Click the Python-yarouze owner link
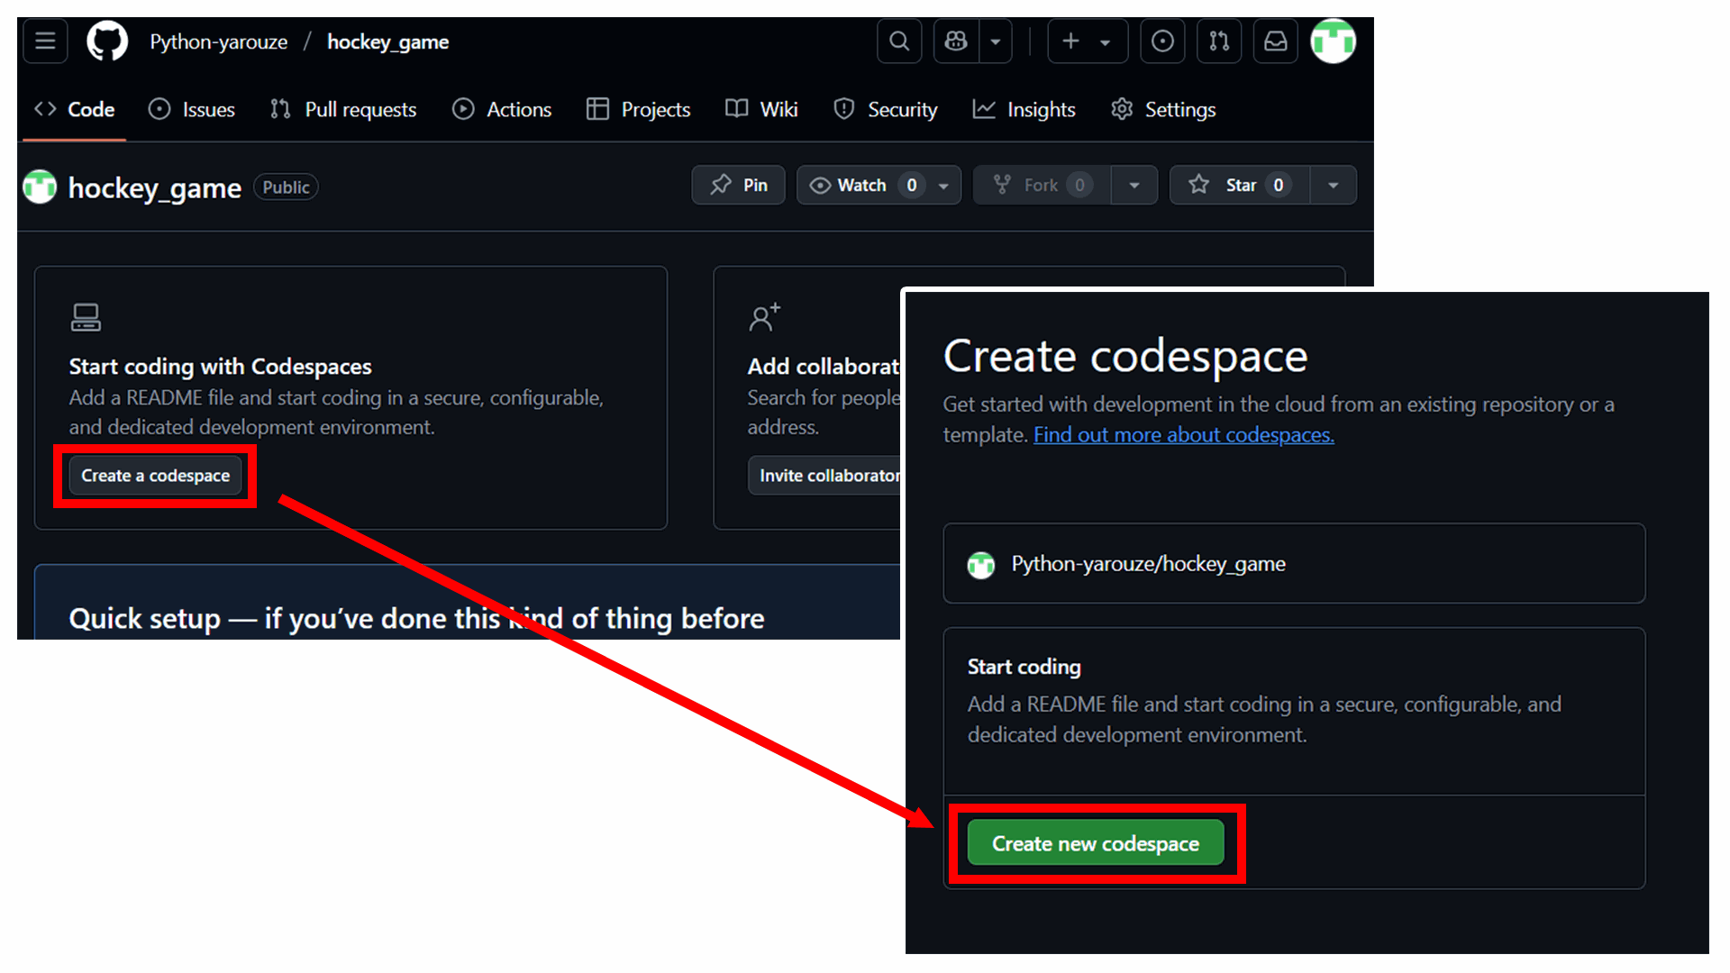Image resolution: width=1730 pixels, height=973 pixels. pyautogui.click(x=219, y=42)
